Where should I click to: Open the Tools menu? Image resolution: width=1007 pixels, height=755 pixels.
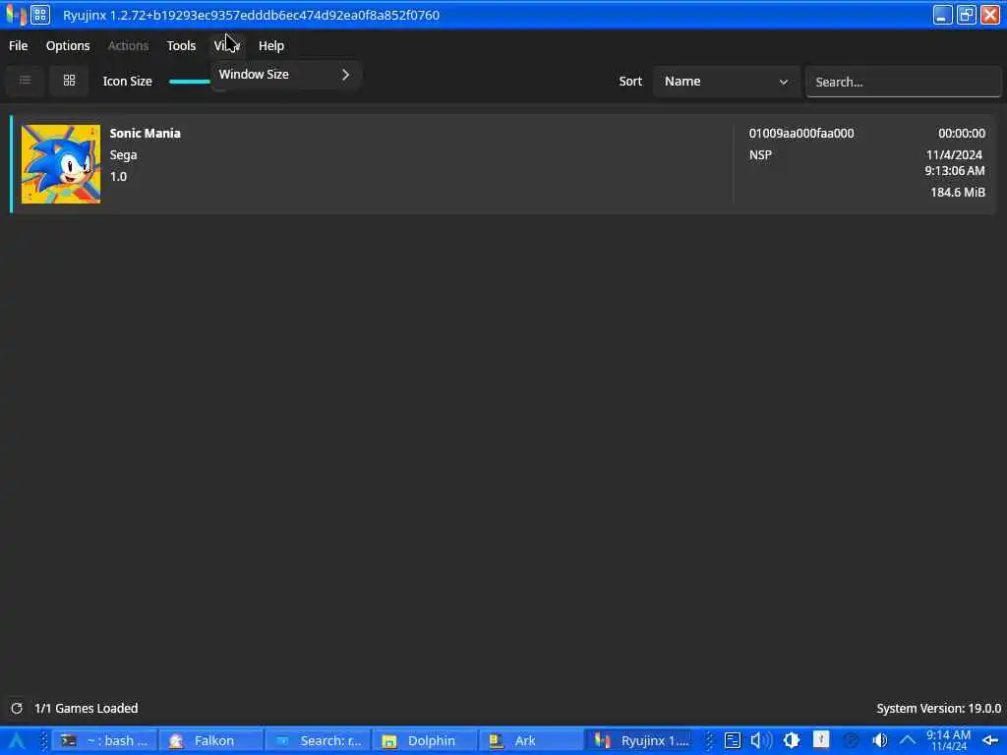click(181, 45)
